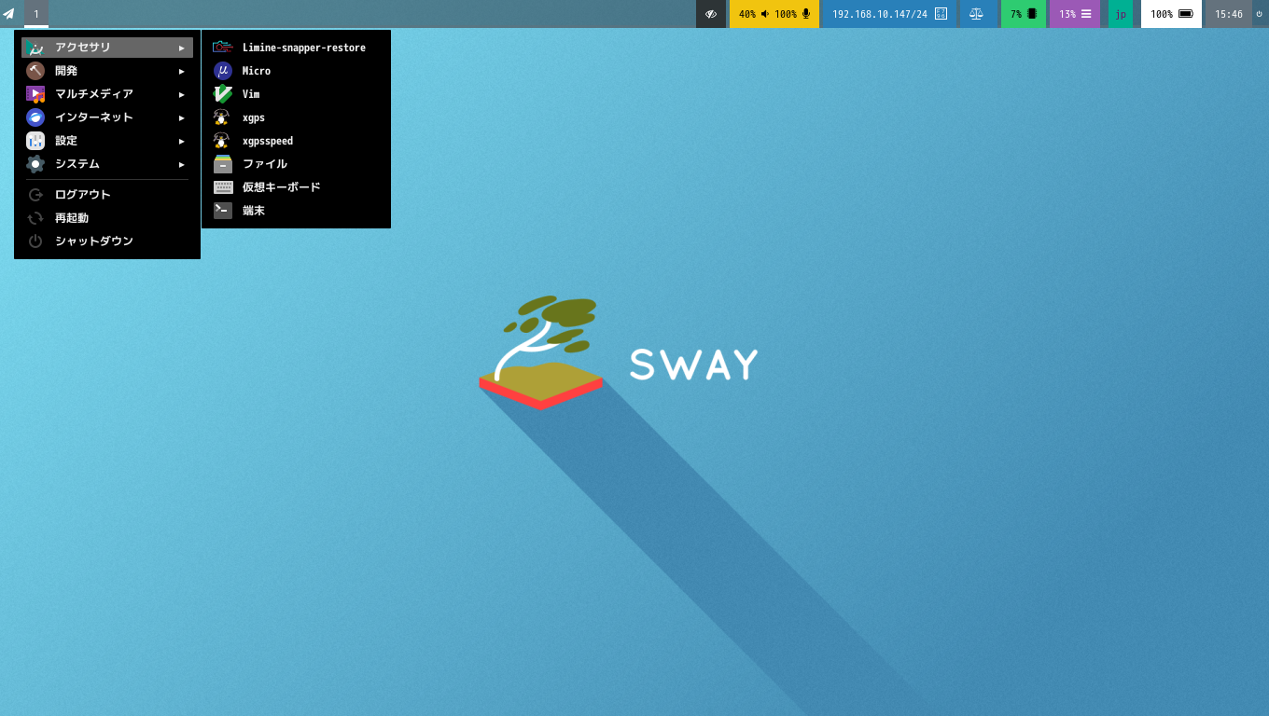This screenshot has width=1269, height=716.
Task: Click the memory bars icon showing 13%
Action: point(1086,14)
